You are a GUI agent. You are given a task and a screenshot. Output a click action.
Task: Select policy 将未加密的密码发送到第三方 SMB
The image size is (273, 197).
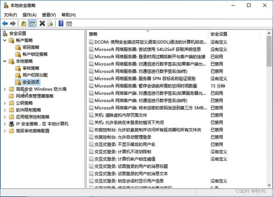(150, 108)
